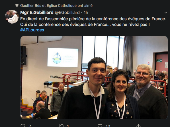Expand the tweet options chevron

tap(166, 13)
